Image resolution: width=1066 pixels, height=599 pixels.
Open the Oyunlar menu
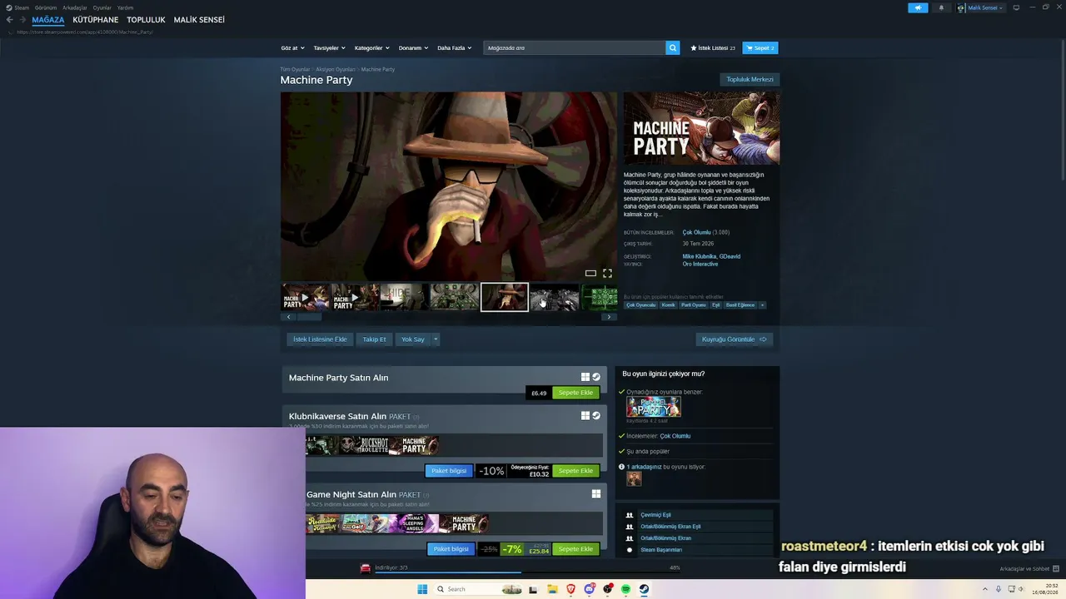click(x=102, y=7)
